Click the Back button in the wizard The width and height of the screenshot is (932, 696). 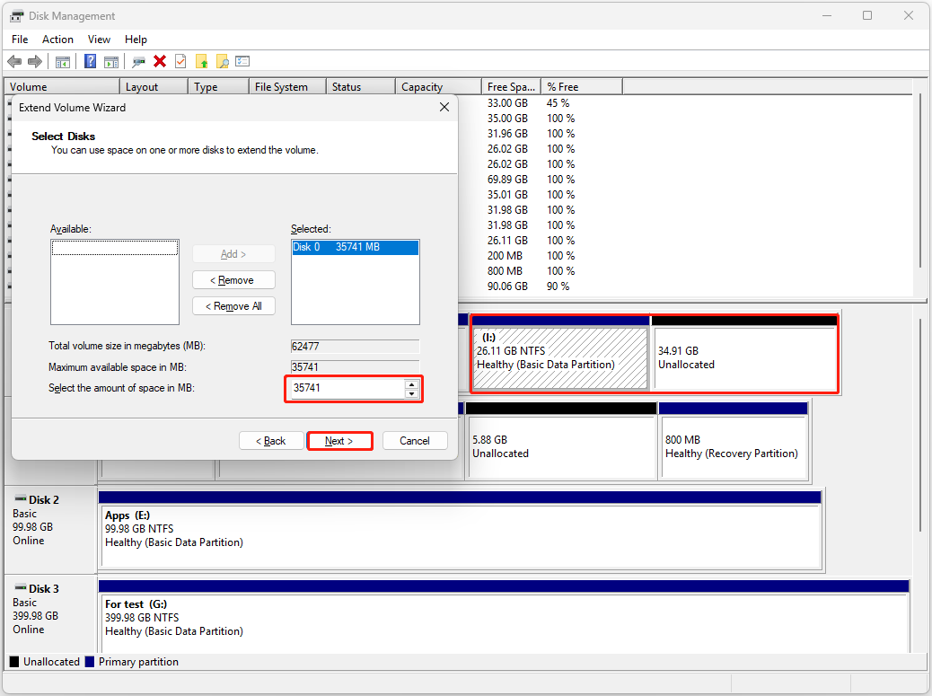271,440
